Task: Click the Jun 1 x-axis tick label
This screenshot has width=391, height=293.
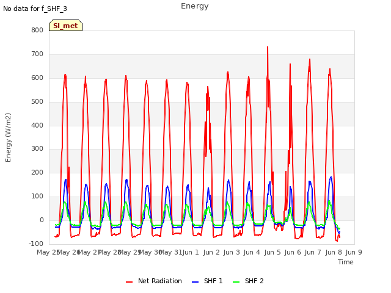Action: pyautogui.click(x=191, y=252)
